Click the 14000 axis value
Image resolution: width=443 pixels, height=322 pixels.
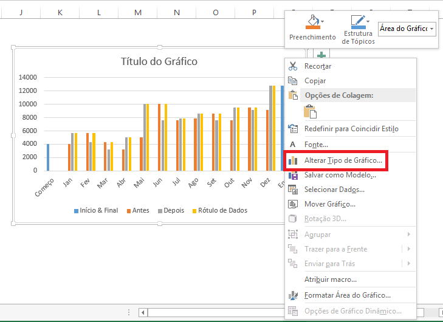(x=28, y=77)
